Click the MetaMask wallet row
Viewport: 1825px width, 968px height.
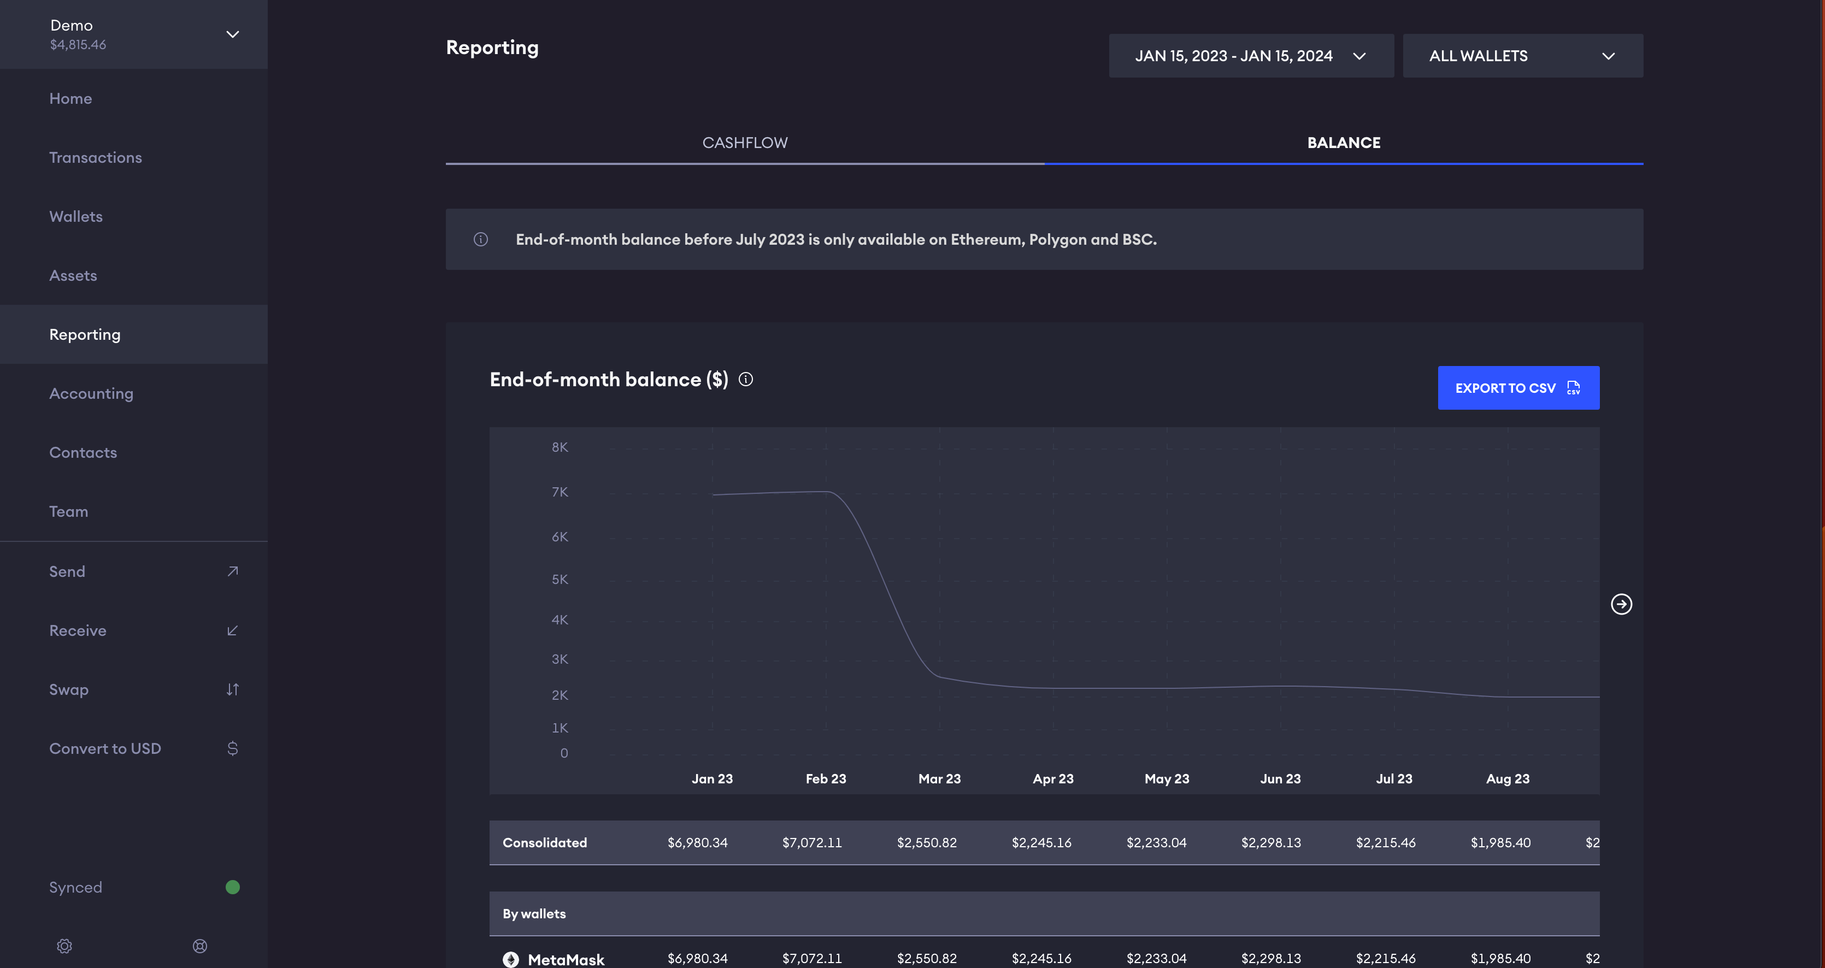pyautogui.click(x=566, y=959)
